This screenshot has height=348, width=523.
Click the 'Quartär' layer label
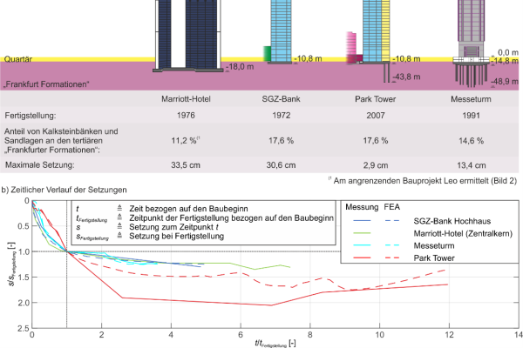18,59
